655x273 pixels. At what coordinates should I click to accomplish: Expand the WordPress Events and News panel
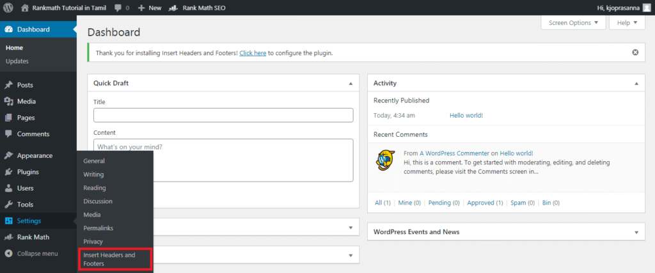pos(636,232)
